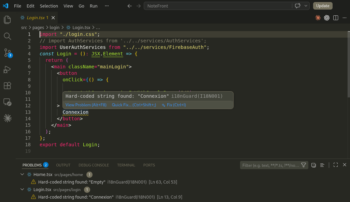The height and width of the screenshot is (202, 350).
Task: Collapse the Login.tsx problems group
Action: click(x=22, y=189)
